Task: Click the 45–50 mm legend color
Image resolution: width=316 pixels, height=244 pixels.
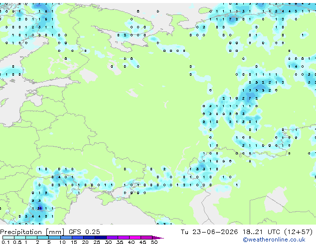Action: [x=147, y=238]
